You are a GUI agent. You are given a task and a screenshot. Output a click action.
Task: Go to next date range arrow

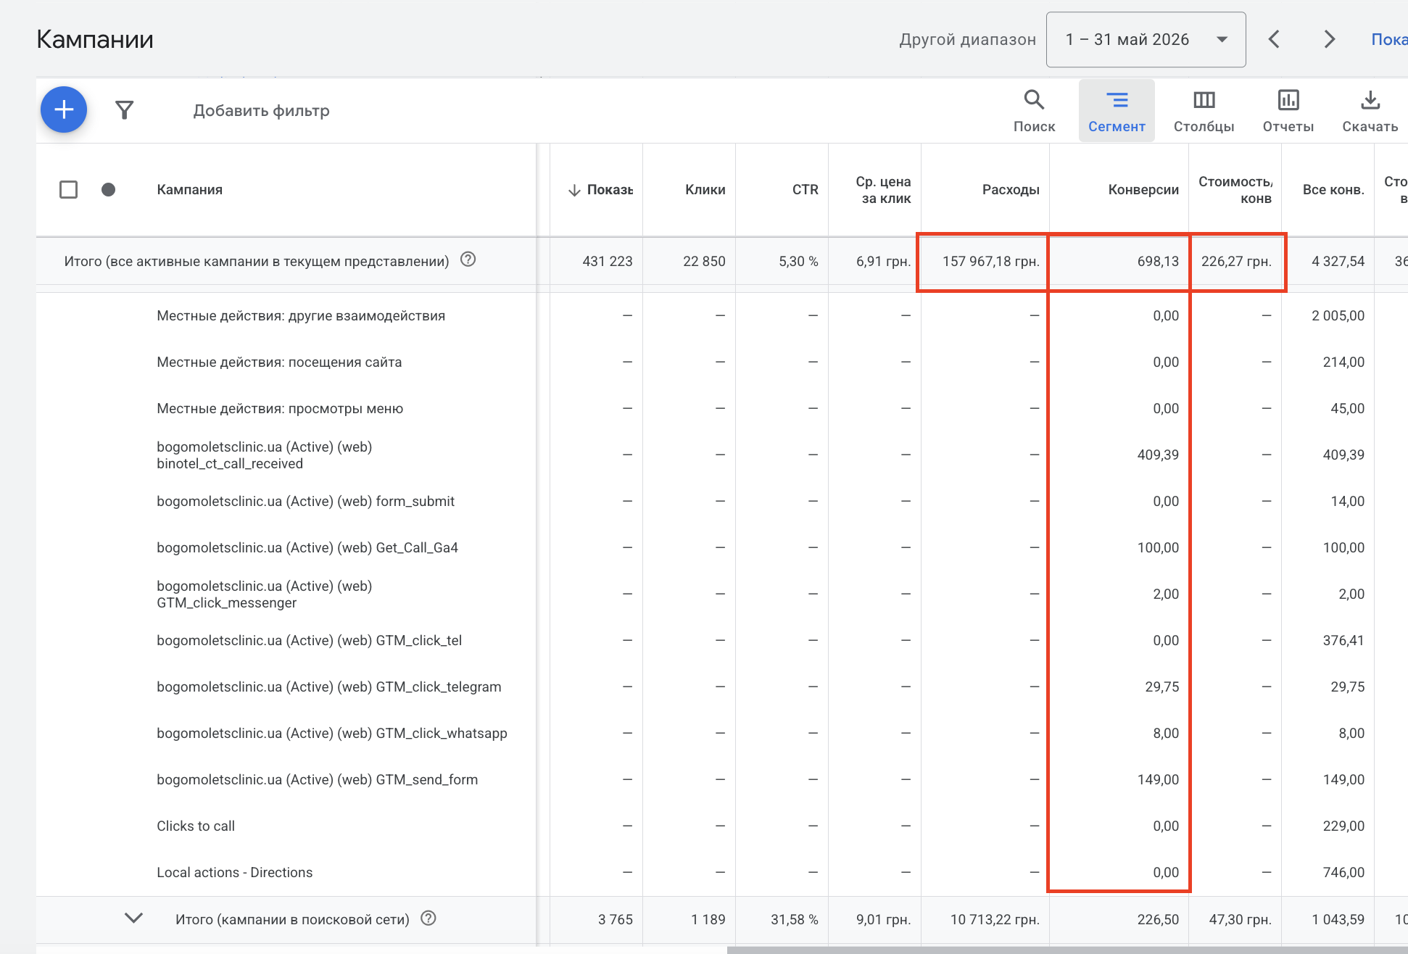coord(1329,39)
